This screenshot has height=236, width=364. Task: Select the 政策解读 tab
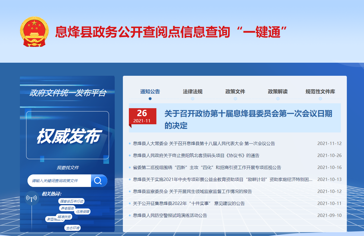278,92
